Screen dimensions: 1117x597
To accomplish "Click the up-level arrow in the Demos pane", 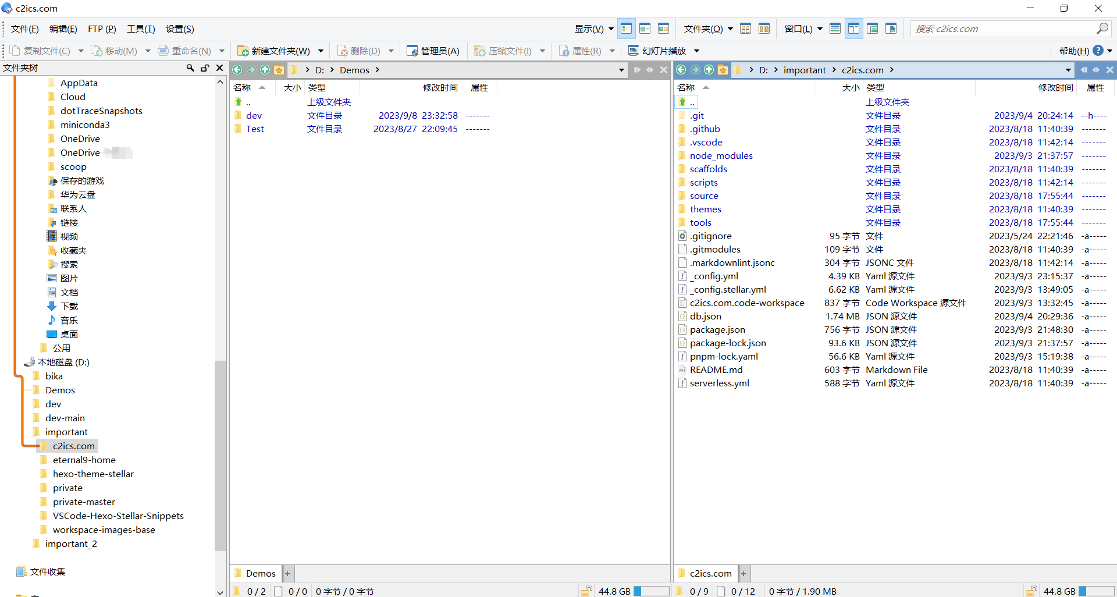I will tap(265, 70).
